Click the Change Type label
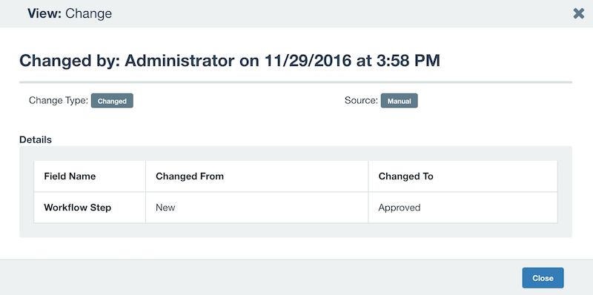This screenshot has height=295, width=593. pyautogui.click(x=59, y=101)
